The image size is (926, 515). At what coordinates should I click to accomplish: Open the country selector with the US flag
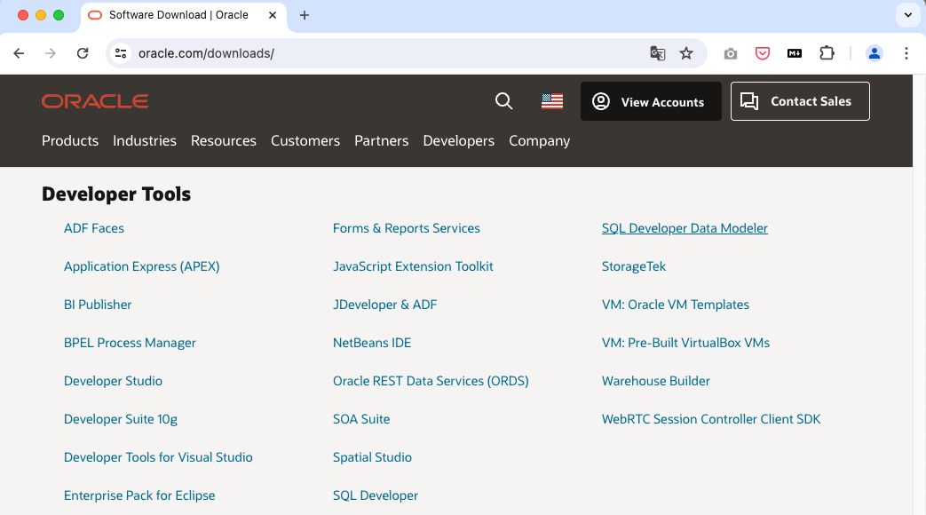(551, 101)
